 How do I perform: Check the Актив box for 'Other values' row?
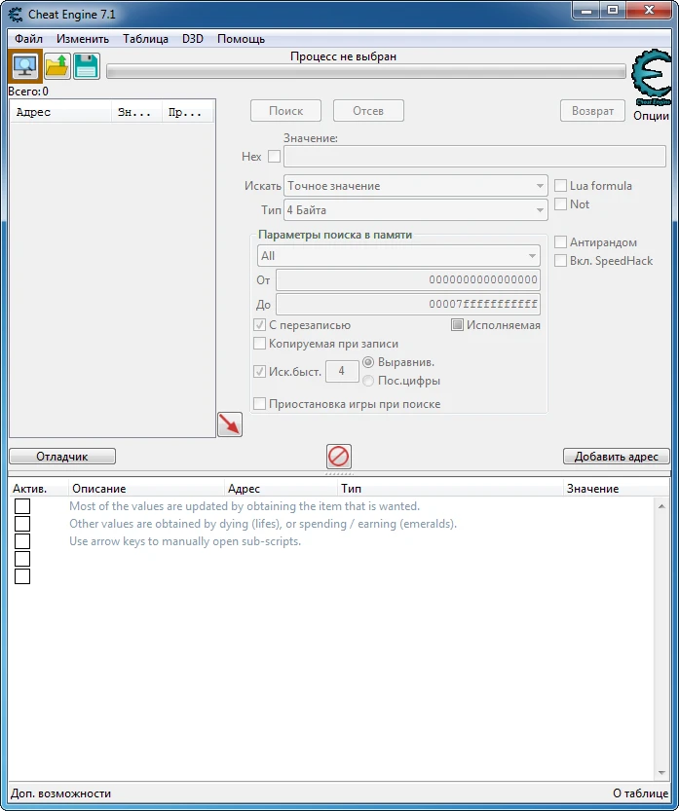pyautogui.click(x=22, y=524)
